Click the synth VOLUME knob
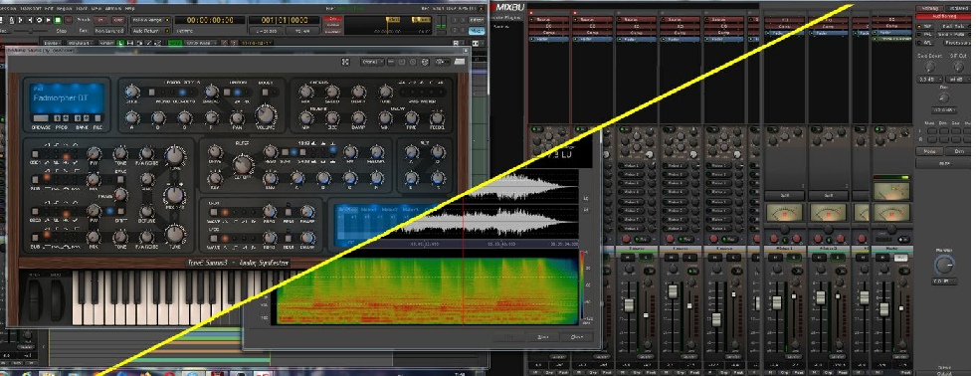Image resolution: width=976 pixels, height=376 pixels. click(265, 115)
